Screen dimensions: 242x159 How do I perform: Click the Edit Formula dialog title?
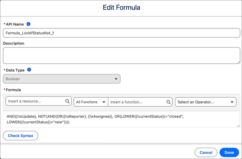coord(121,7)
